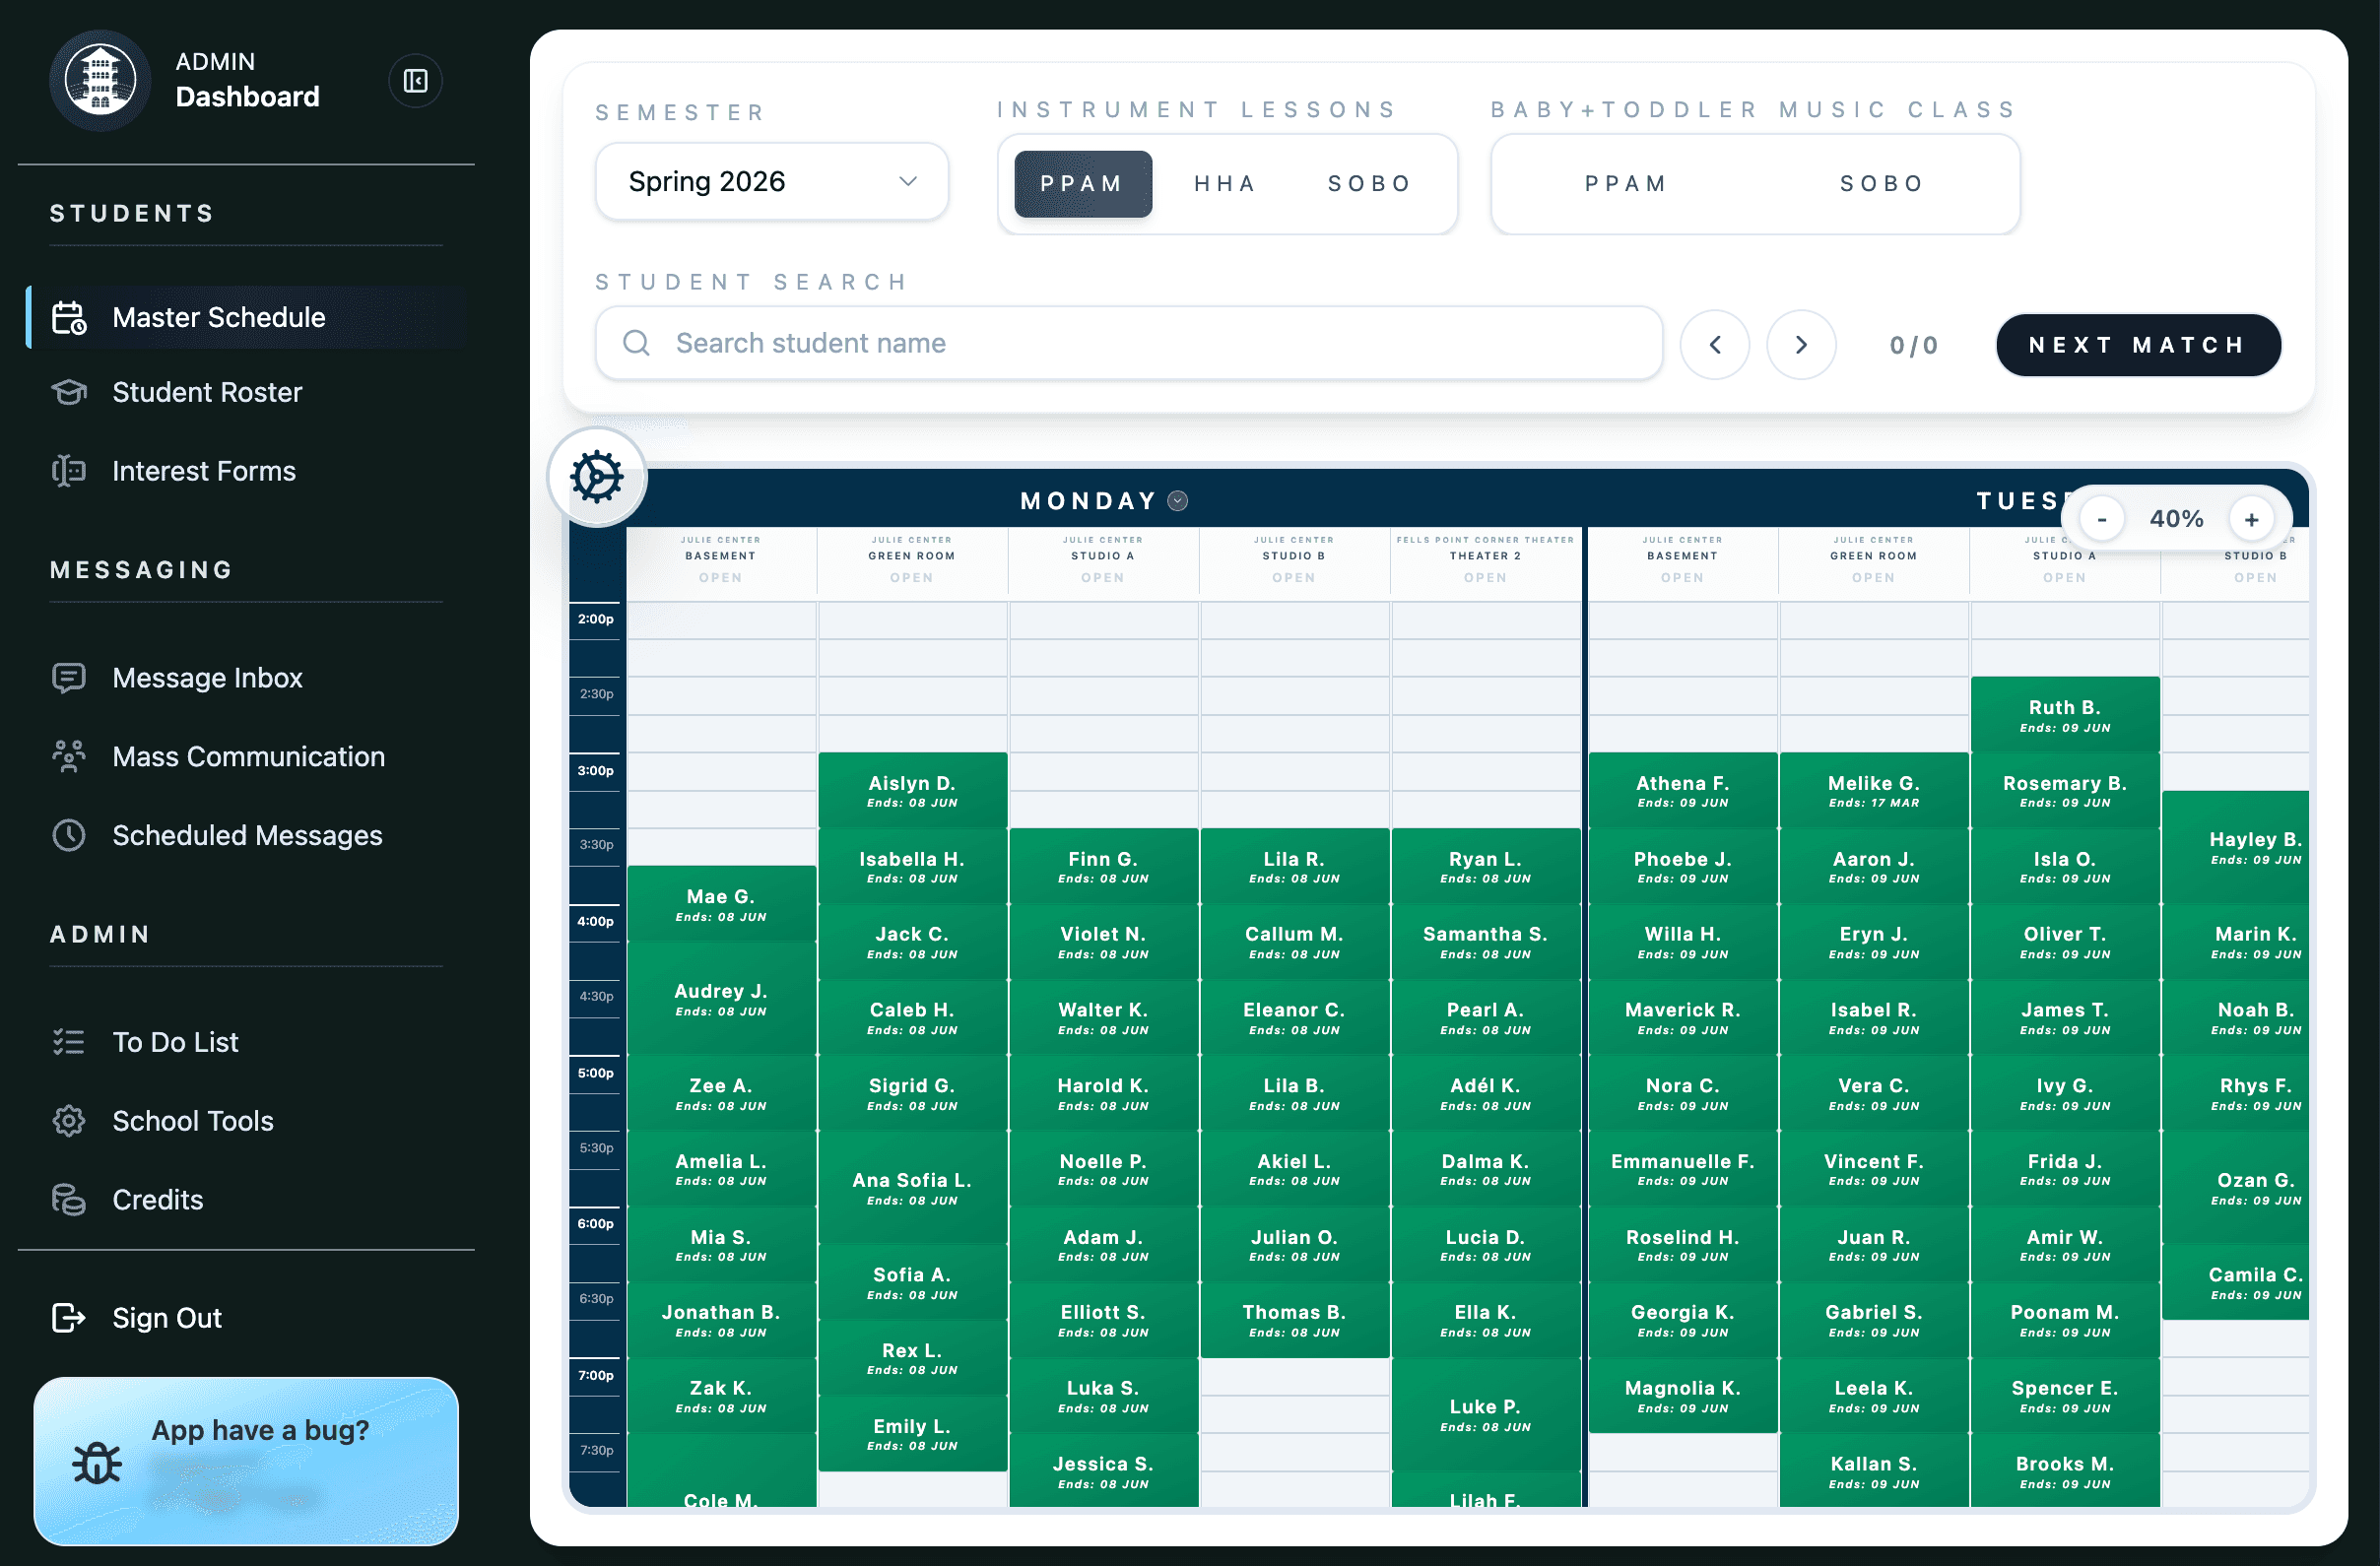
Task: View Scheduled Messages
Action: (x=246, y=836)
